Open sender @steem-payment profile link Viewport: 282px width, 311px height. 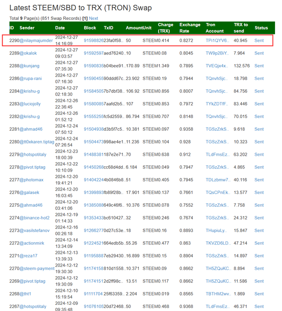click(x=37, y=269)
